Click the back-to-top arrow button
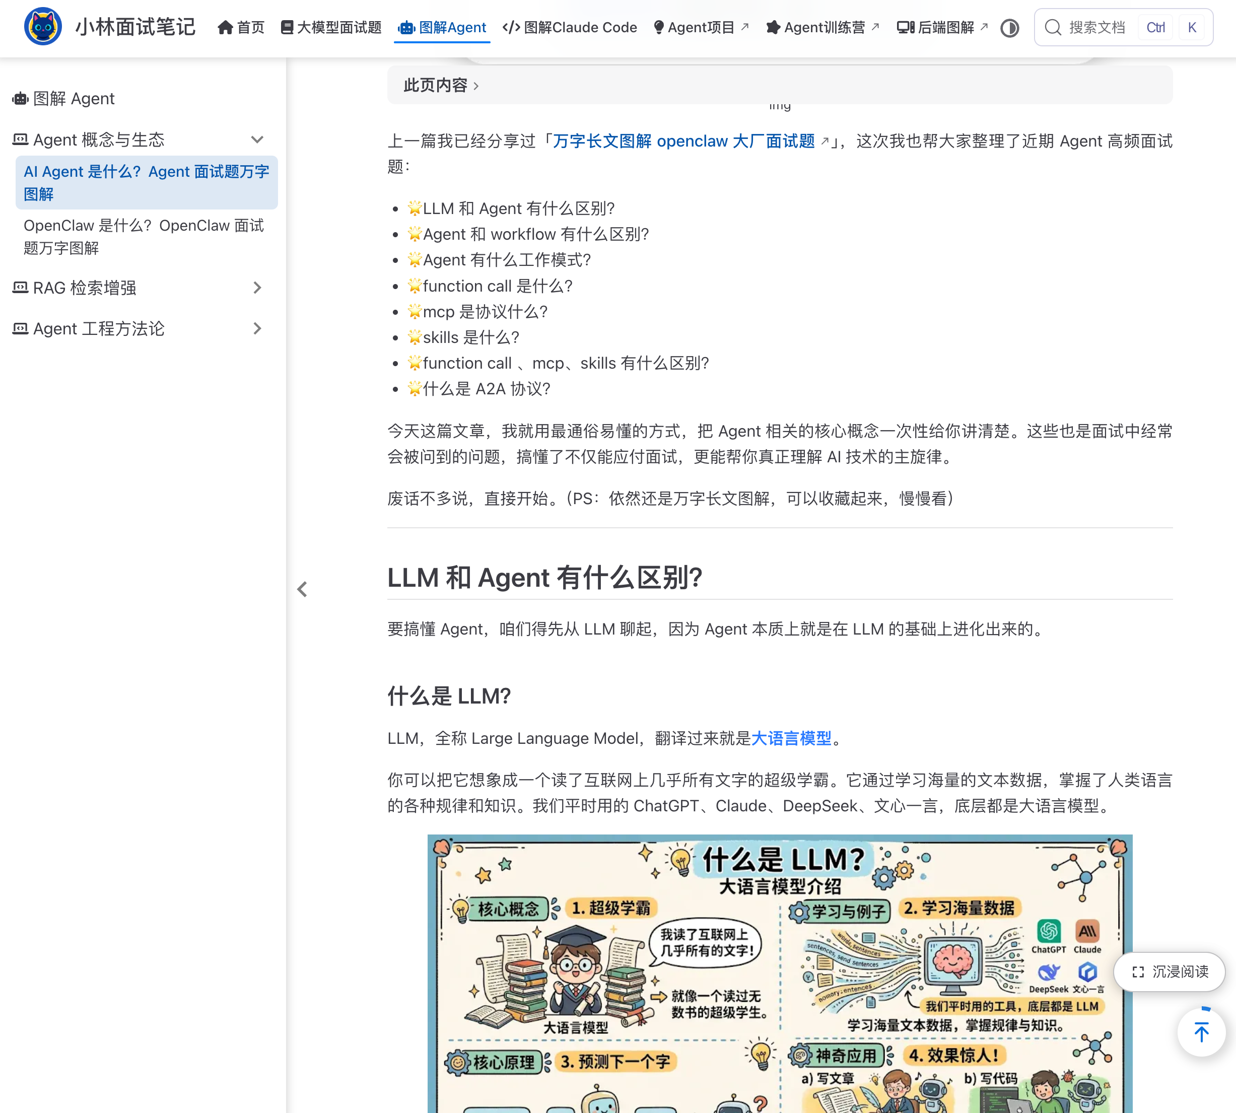This screenshot has width=1236, height=1113. click(1201, 1032)
